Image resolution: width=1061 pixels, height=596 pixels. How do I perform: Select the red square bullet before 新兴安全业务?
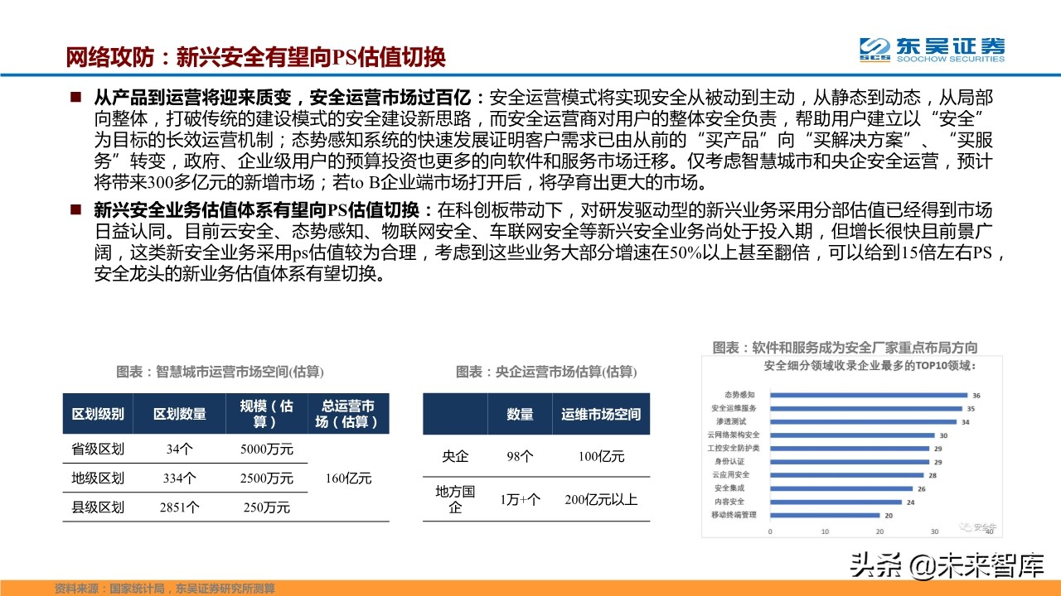(75, 208)
